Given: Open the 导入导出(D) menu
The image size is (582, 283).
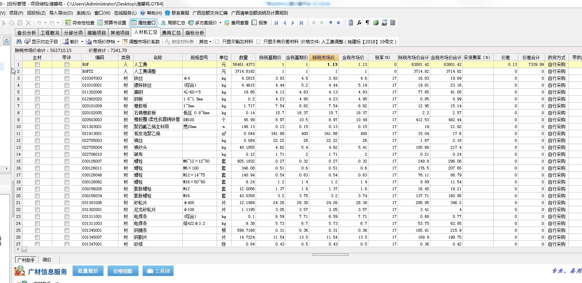Looking at the screenshot, I should tap(61, 13).
